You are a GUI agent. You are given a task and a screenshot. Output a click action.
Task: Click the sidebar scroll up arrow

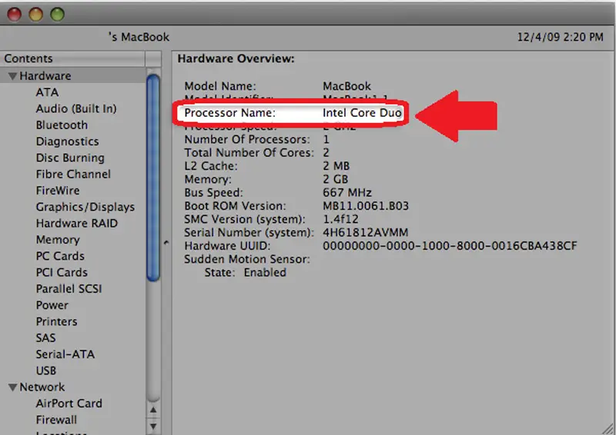coord(153,410)
